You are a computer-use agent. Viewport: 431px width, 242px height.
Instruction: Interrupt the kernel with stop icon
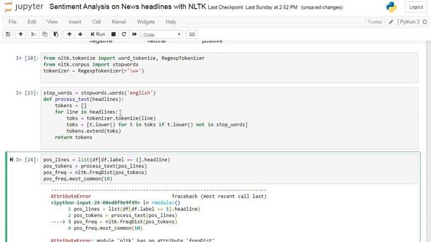tap(113, 34)
